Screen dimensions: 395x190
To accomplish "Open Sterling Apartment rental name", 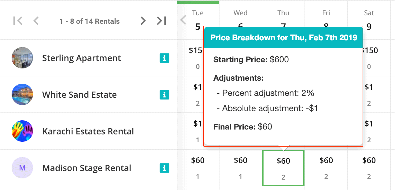I will (82, 58).
